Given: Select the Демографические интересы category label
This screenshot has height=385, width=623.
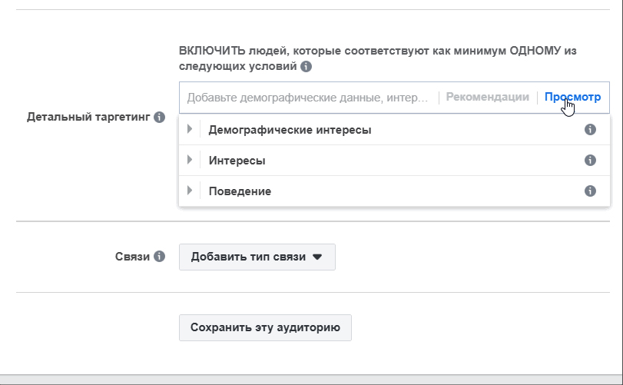Looking at the screenshot, I should [x=290, y=131].
